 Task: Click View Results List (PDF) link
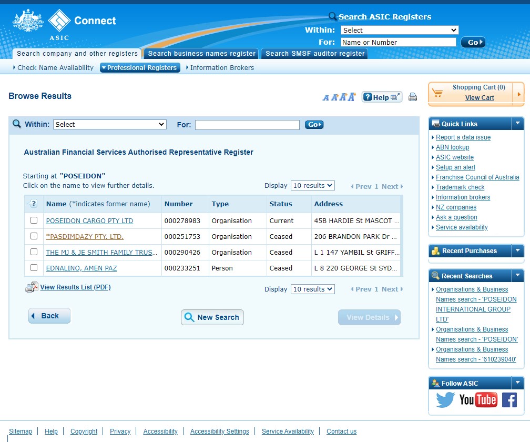75,287
